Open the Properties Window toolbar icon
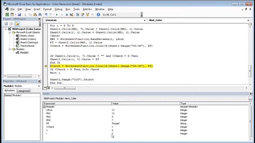The image size is (255, 143). [82, 15]
